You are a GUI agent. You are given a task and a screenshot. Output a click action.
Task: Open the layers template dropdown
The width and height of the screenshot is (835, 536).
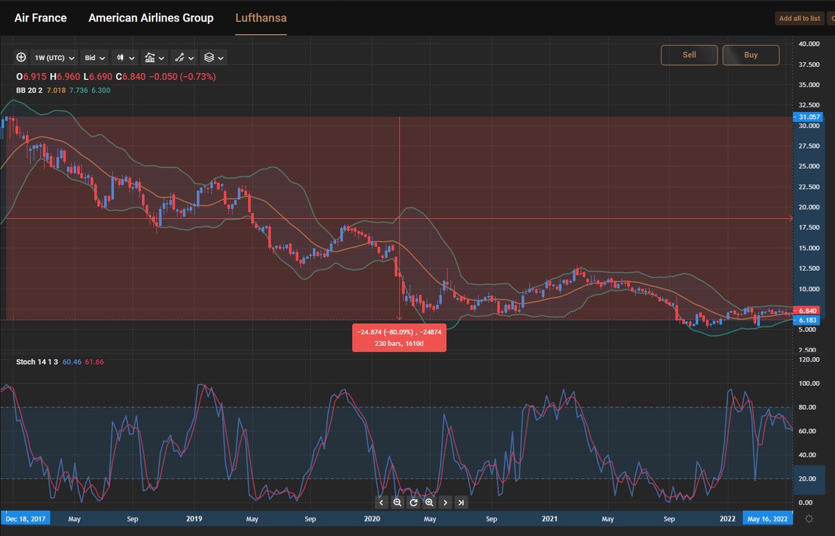(x=214, y=58)
